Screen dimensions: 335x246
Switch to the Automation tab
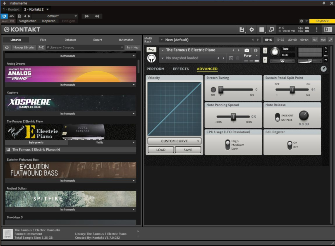click(x=126, y=40)
